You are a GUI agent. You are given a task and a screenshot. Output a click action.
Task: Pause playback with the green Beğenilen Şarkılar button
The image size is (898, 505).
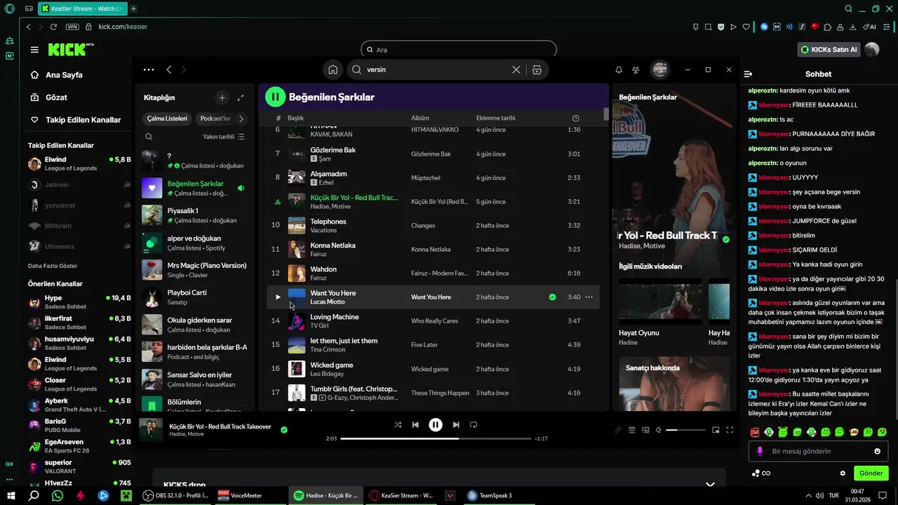275,97
